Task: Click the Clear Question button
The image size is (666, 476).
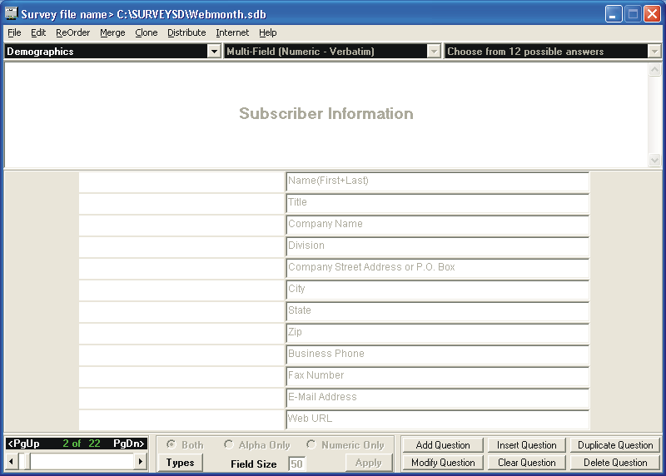Action: point(527,463)
